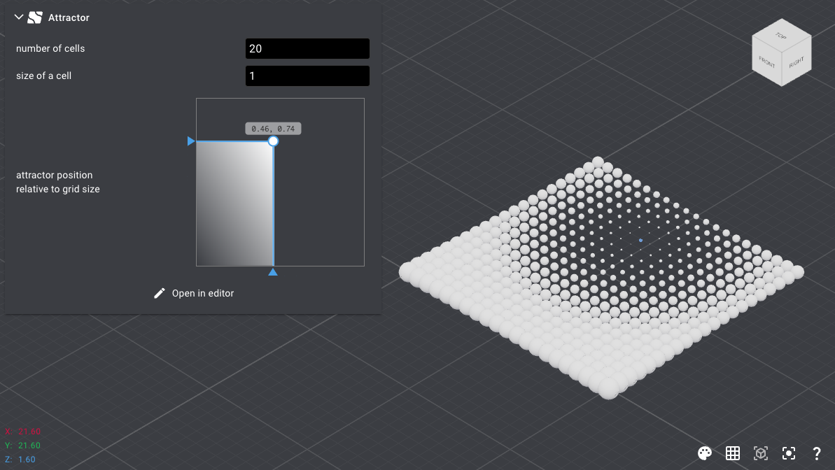Click the Y: 21.60 coordinate readout
Viewport: 835px width, 470px height.
[x=23, y=446]
